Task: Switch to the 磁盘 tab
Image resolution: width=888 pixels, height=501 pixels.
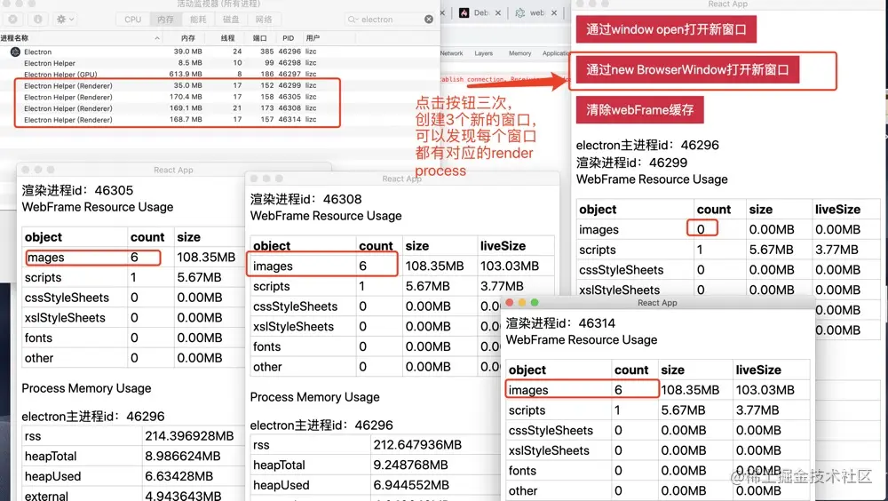Action: click(231, 20)
